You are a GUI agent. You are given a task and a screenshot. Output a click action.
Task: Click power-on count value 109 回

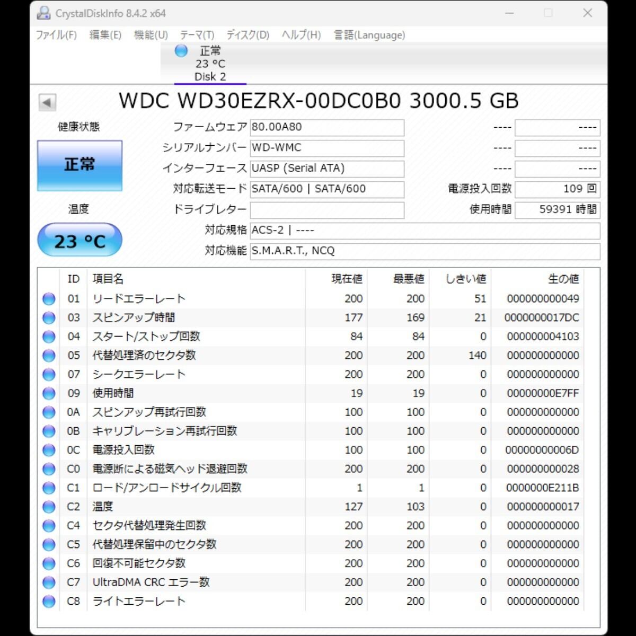click(558, 189)
